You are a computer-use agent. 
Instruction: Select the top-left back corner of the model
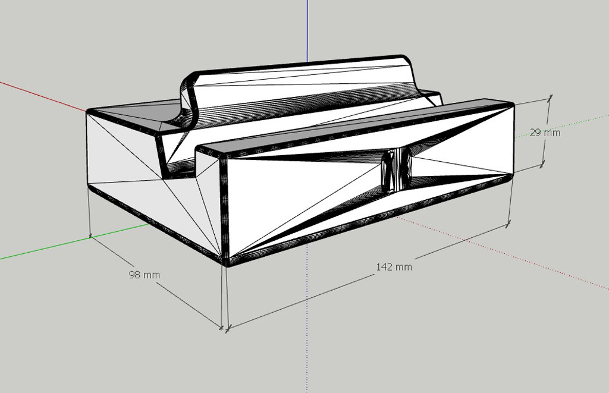[x=90, y=111]
